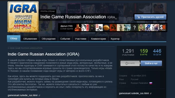Click the 446 в сети count

point(157,52)
